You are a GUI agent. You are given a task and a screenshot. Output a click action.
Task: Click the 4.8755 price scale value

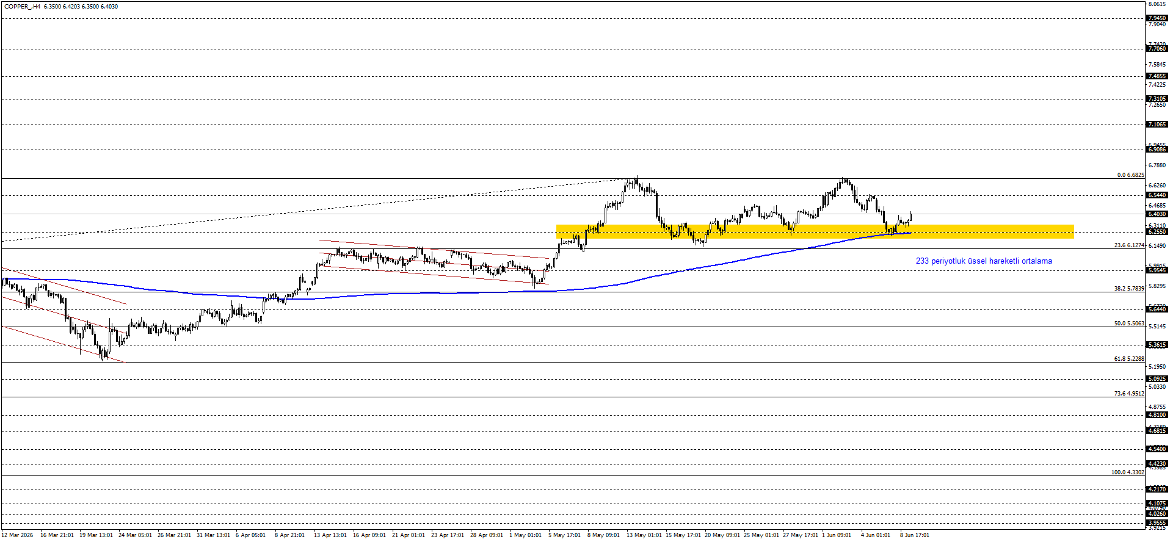click(x=1157, y=407)
